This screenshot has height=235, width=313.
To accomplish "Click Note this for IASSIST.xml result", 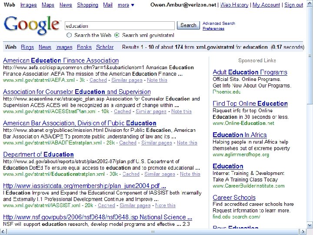I will tap(166, 205).
